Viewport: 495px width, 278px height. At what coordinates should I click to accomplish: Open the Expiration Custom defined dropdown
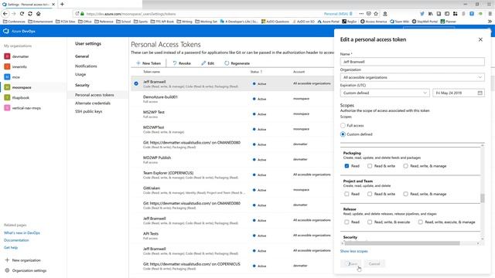pos(385,93)
